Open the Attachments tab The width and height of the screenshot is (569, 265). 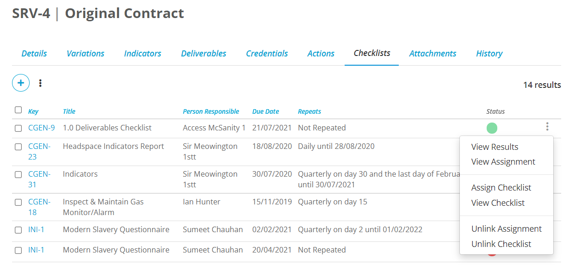[433, 54]
